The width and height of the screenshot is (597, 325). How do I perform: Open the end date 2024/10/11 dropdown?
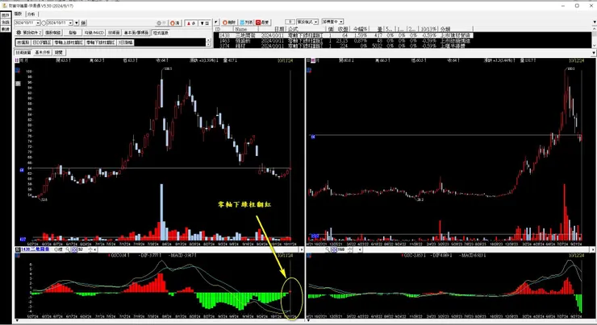70,23
